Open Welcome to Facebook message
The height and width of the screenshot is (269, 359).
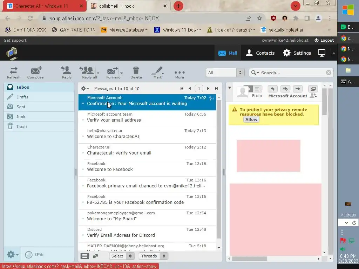click(147, 168)
